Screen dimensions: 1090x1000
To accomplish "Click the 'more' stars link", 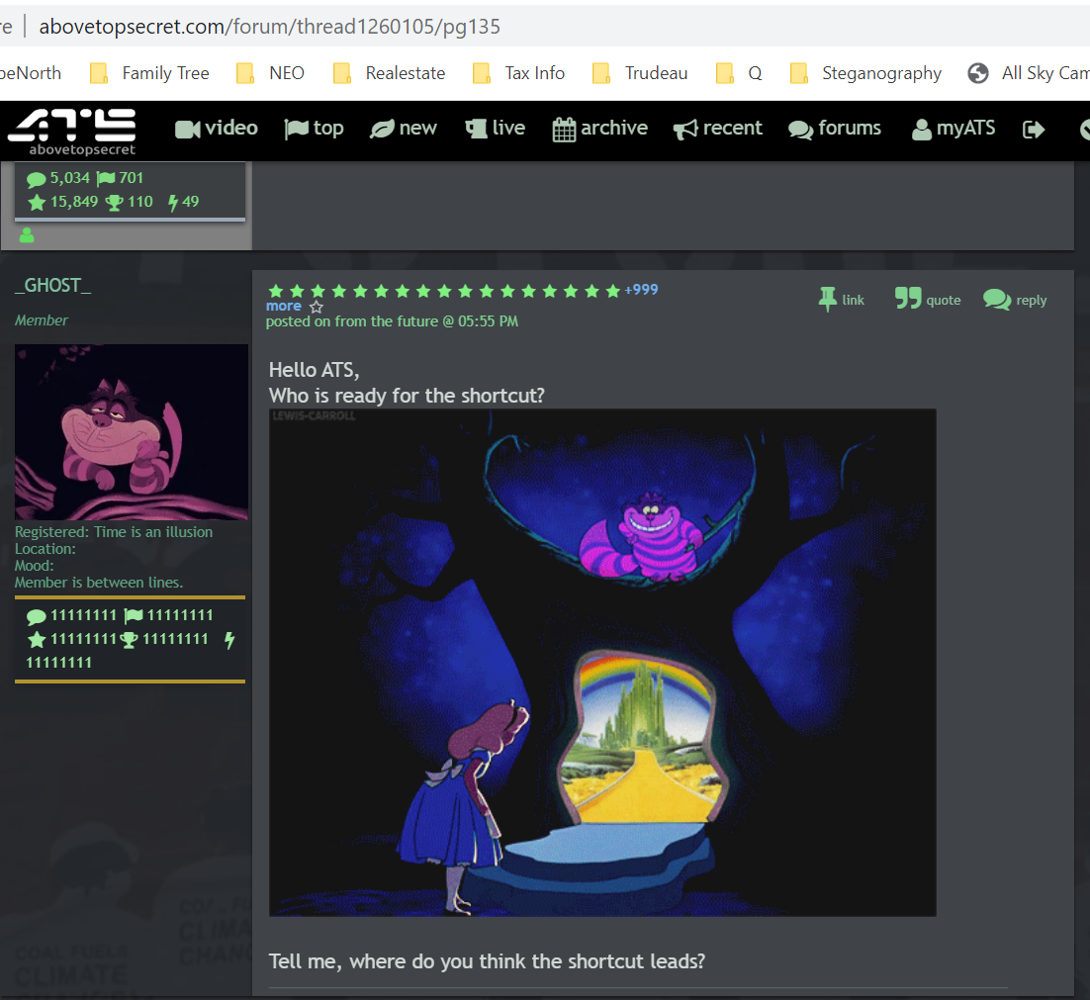I will [284, 306].
